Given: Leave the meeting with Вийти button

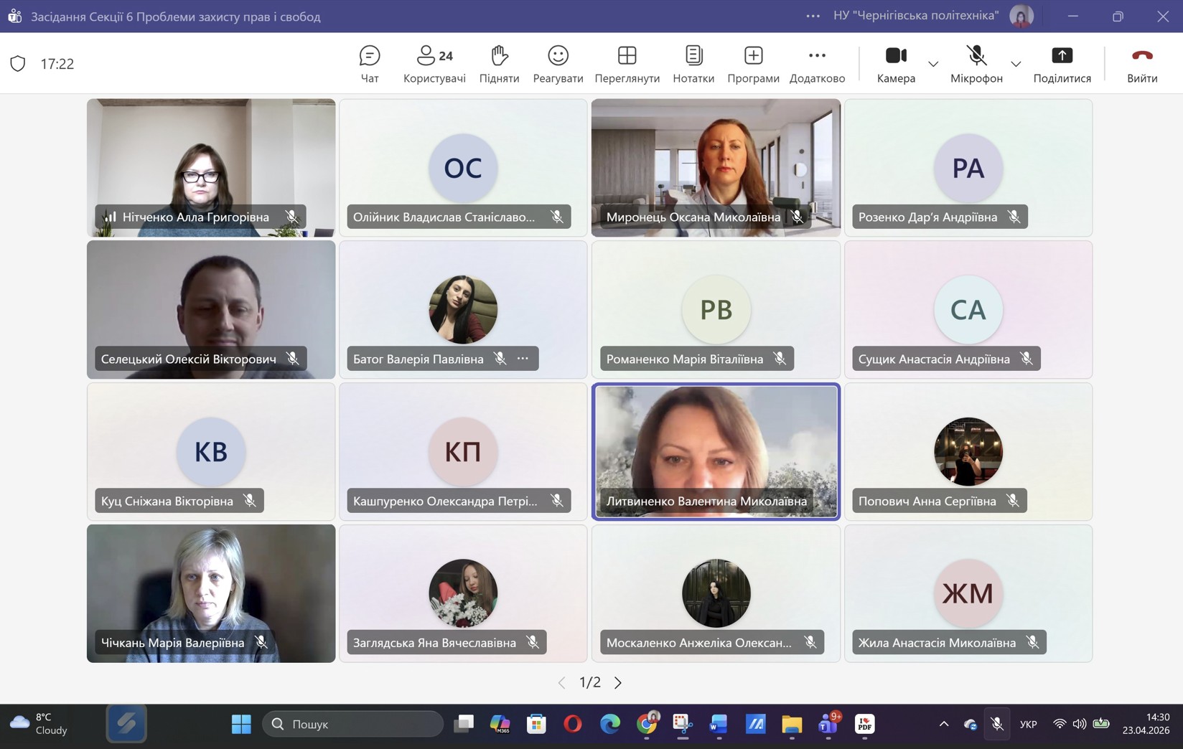Looking at the screenshot, I should (1141, 64).
